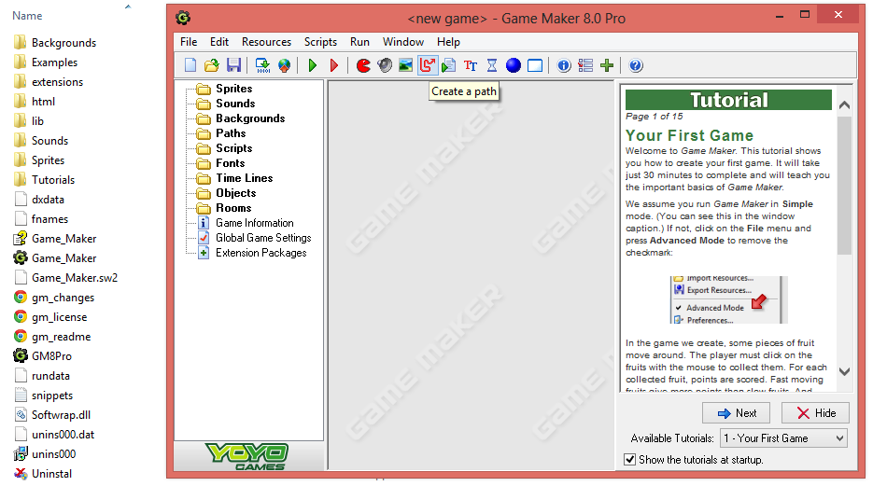
Task: Open the Available Tutorials dropdown
Action: coord(784,438)
